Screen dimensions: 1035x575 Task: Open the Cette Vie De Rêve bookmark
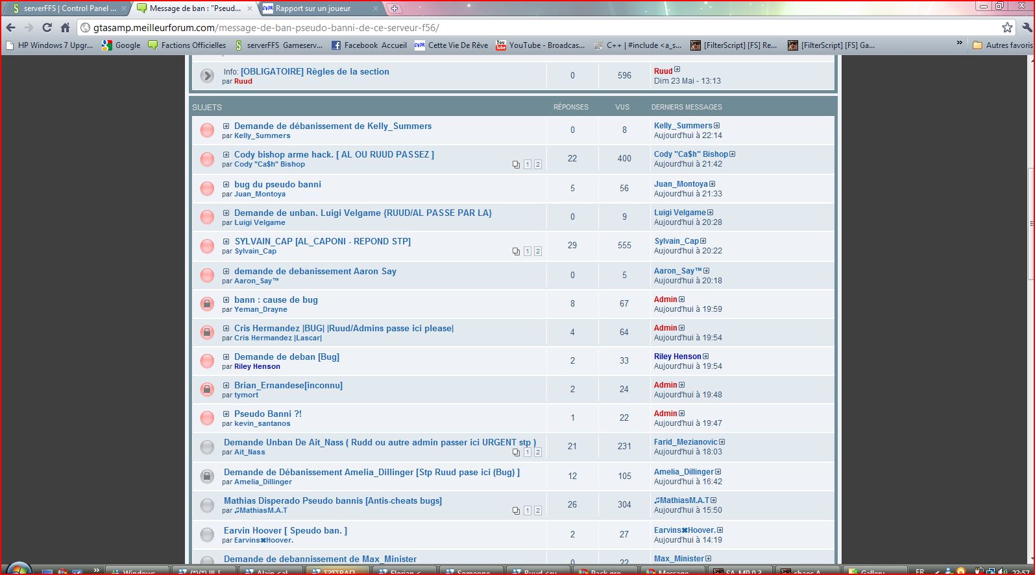(x=452, y=45)
